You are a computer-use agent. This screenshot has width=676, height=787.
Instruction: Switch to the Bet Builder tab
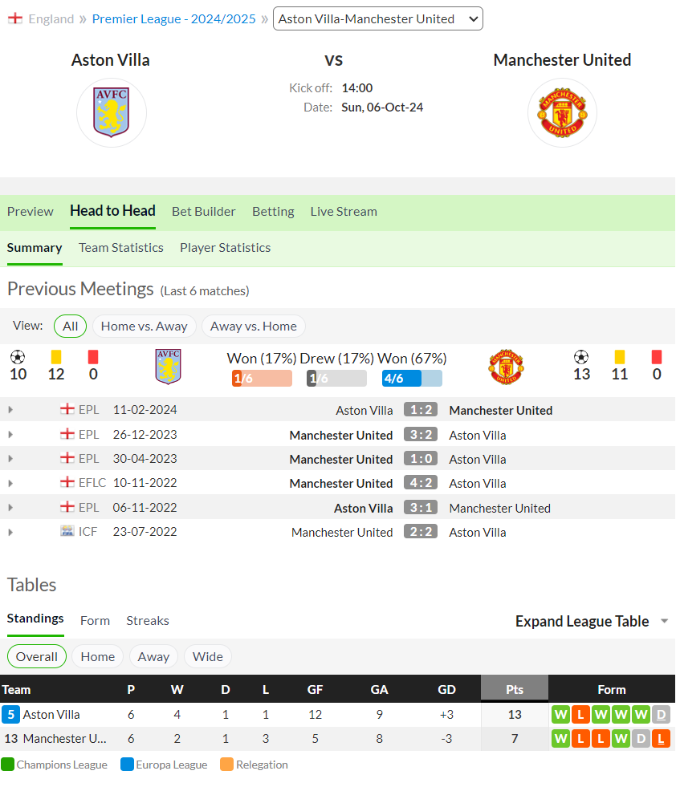203,211
